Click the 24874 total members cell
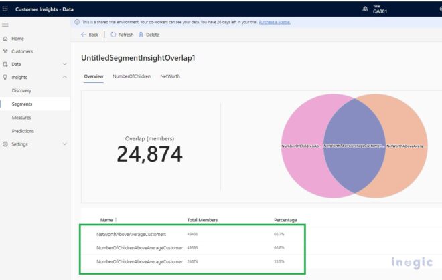The height and width of the screenshot is (280, 442). pyautogui.click(x=192, y=261)
